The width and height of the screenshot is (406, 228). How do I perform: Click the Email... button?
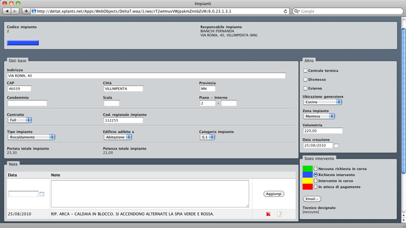pyautogui.click(x=312, y=199)
